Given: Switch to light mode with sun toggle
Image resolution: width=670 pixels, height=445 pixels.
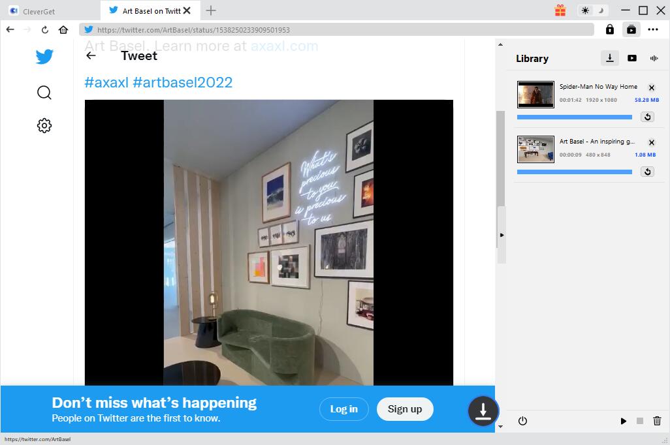Looking at the screenshot, I should pyautogui.click(x=584, y=10).
